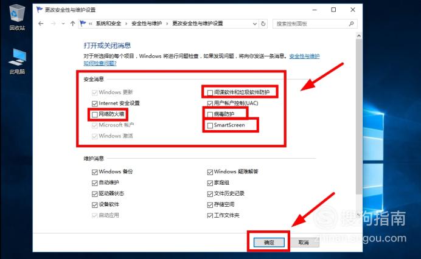Select the This PC desktop icon
421x259 pixels.
coord(17,61)
